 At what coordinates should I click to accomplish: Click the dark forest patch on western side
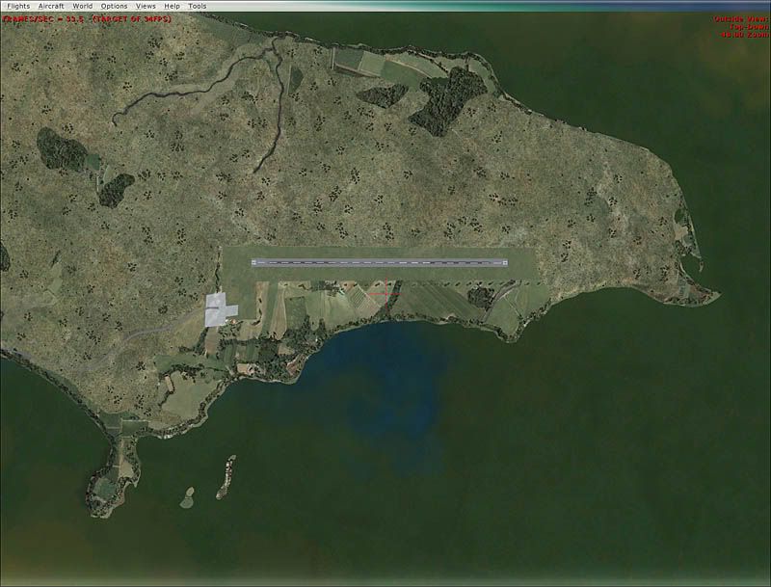61,149
